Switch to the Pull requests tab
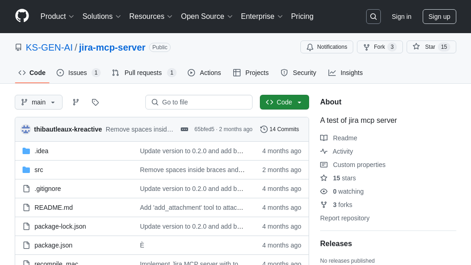 144,73
